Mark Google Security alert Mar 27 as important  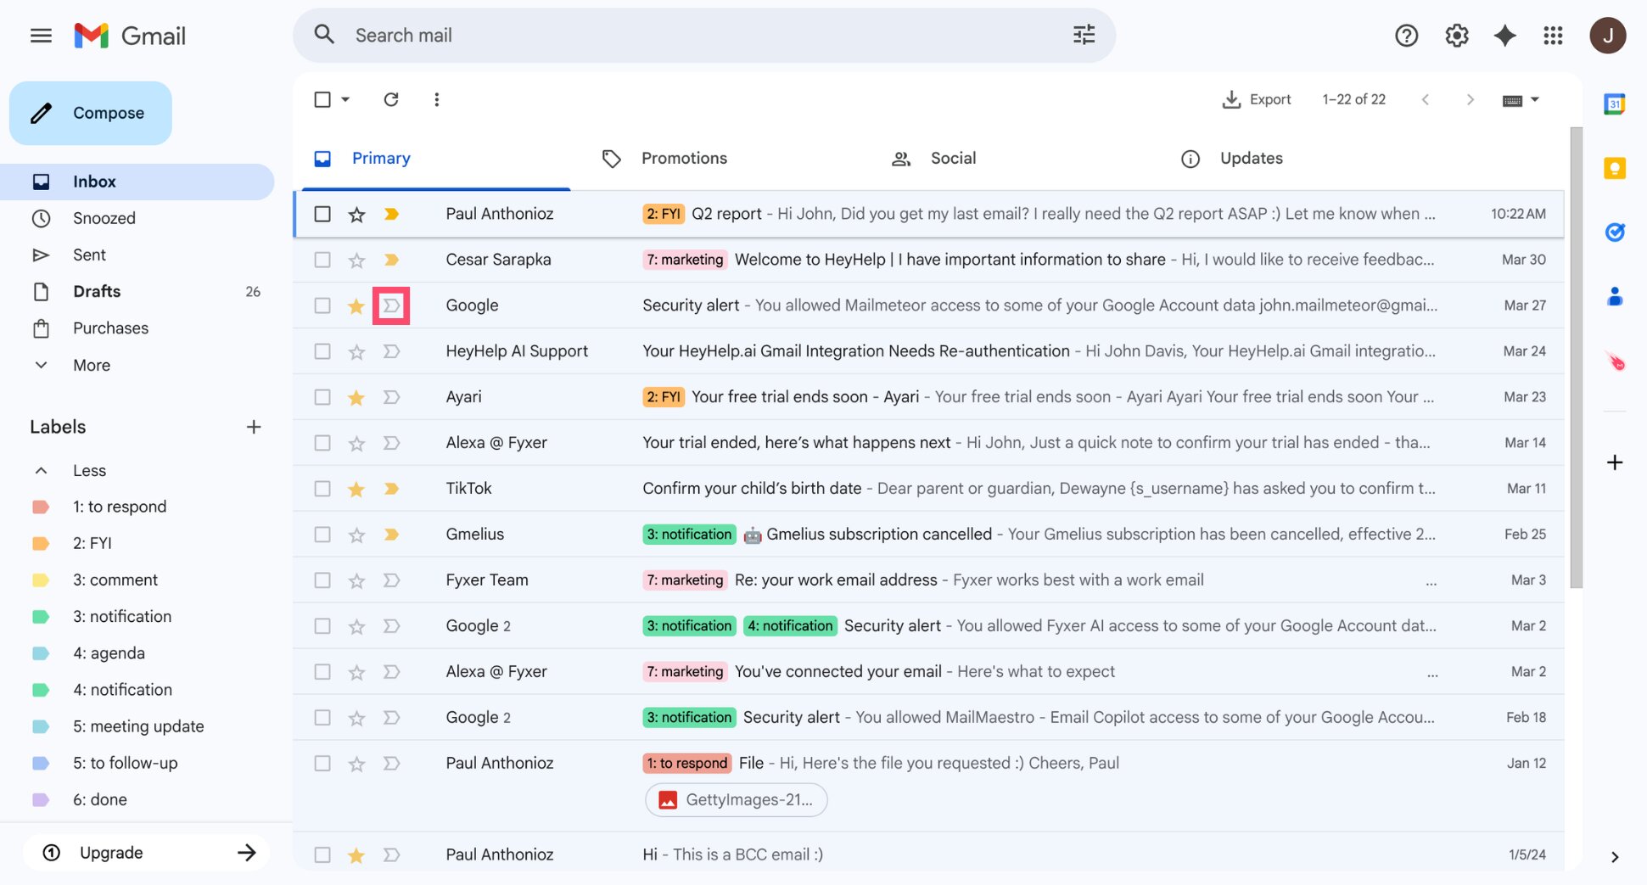coord(391,305)
